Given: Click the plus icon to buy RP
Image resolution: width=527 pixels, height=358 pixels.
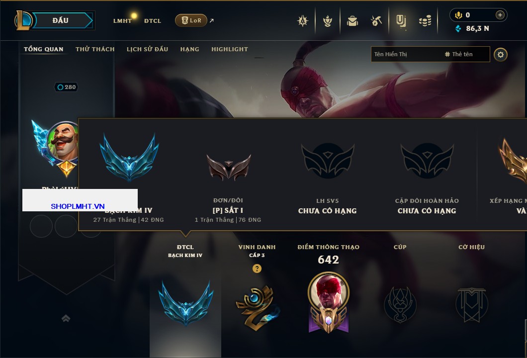Looking at the screenshot, I should pyautogui.click(x=500, y=15).
